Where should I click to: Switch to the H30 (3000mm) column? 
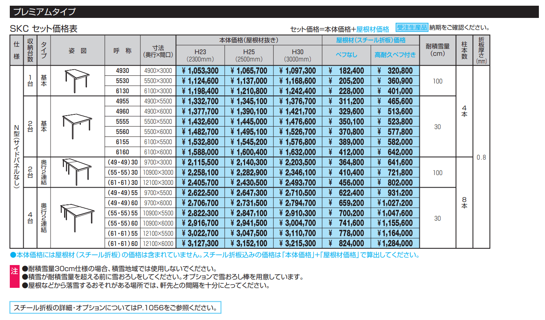click(297, 55)
